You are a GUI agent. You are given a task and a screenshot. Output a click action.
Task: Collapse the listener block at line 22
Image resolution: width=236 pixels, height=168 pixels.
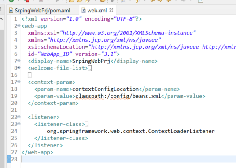(19, 117)
